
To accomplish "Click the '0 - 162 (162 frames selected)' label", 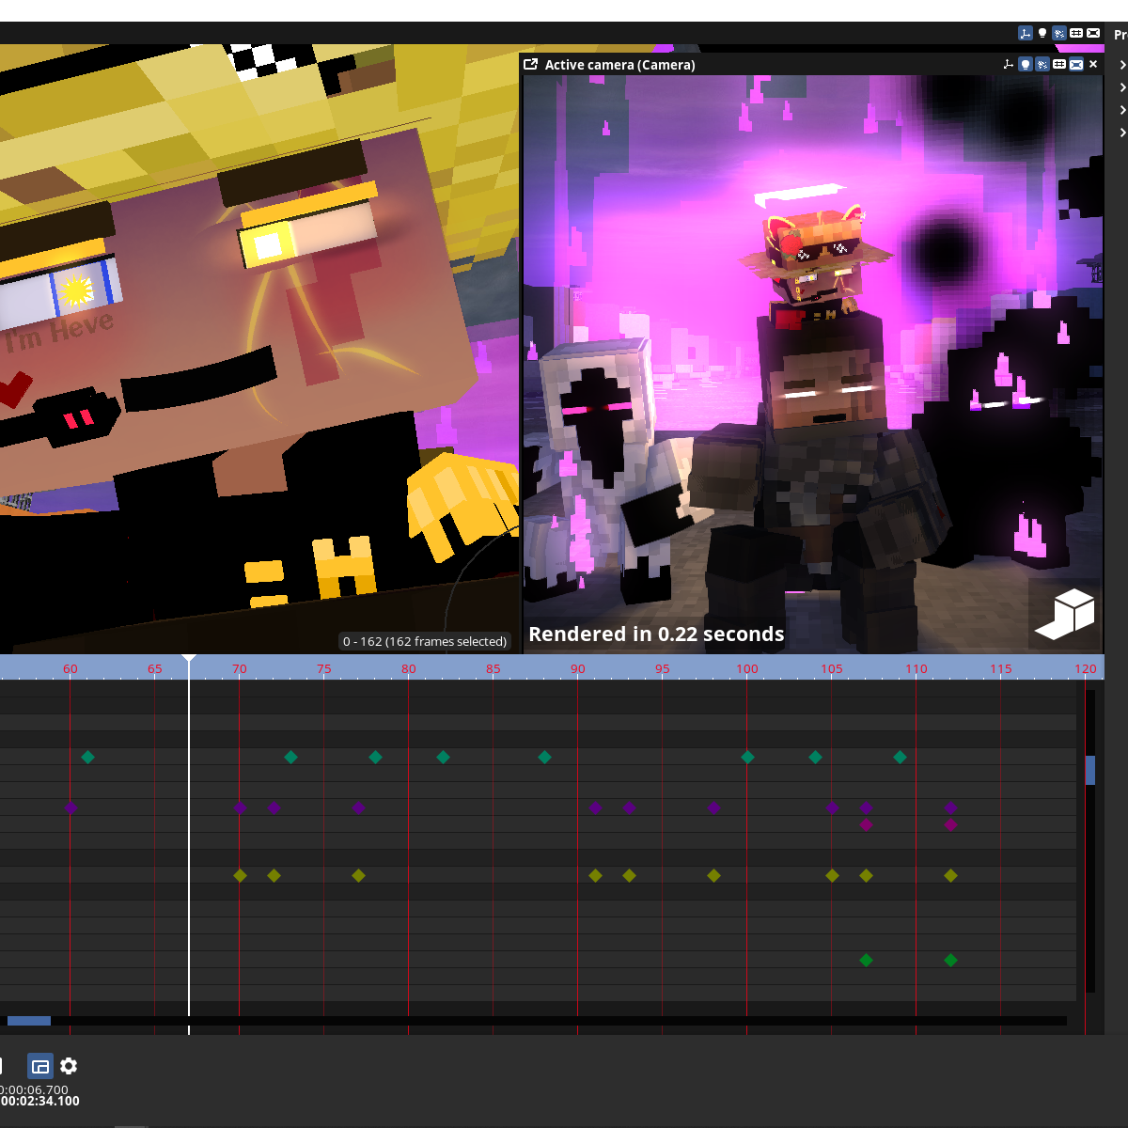I will coord(425,641).
